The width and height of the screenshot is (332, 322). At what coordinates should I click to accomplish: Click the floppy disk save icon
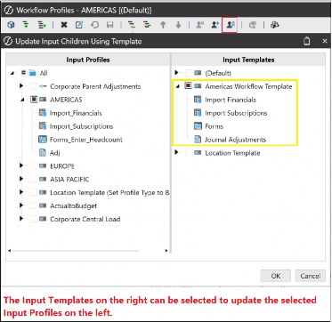(x=109, y=25)
